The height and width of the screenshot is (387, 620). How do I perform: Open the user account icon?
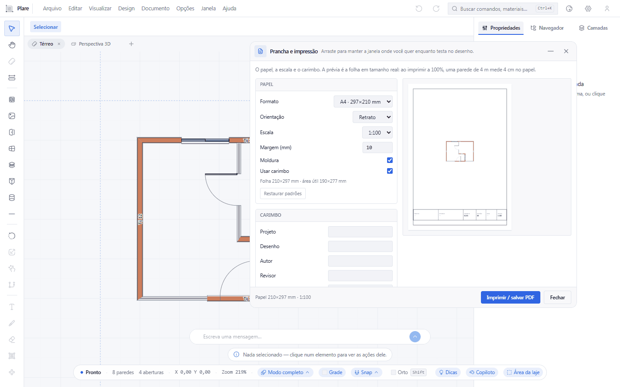click(607, 9)
